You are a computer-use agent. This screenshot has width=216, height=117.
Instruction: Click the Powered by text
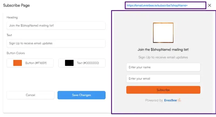154,100
